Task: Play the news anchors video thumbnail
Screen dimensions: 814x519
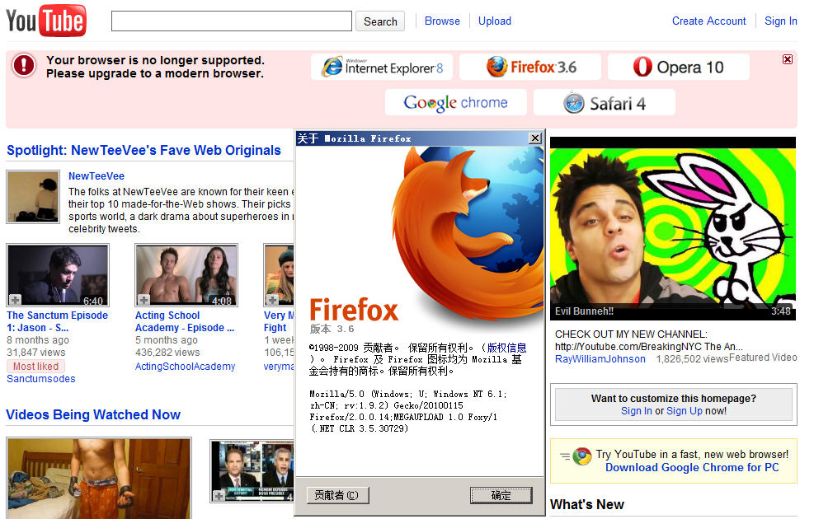Action: click(x=252, y=470)
